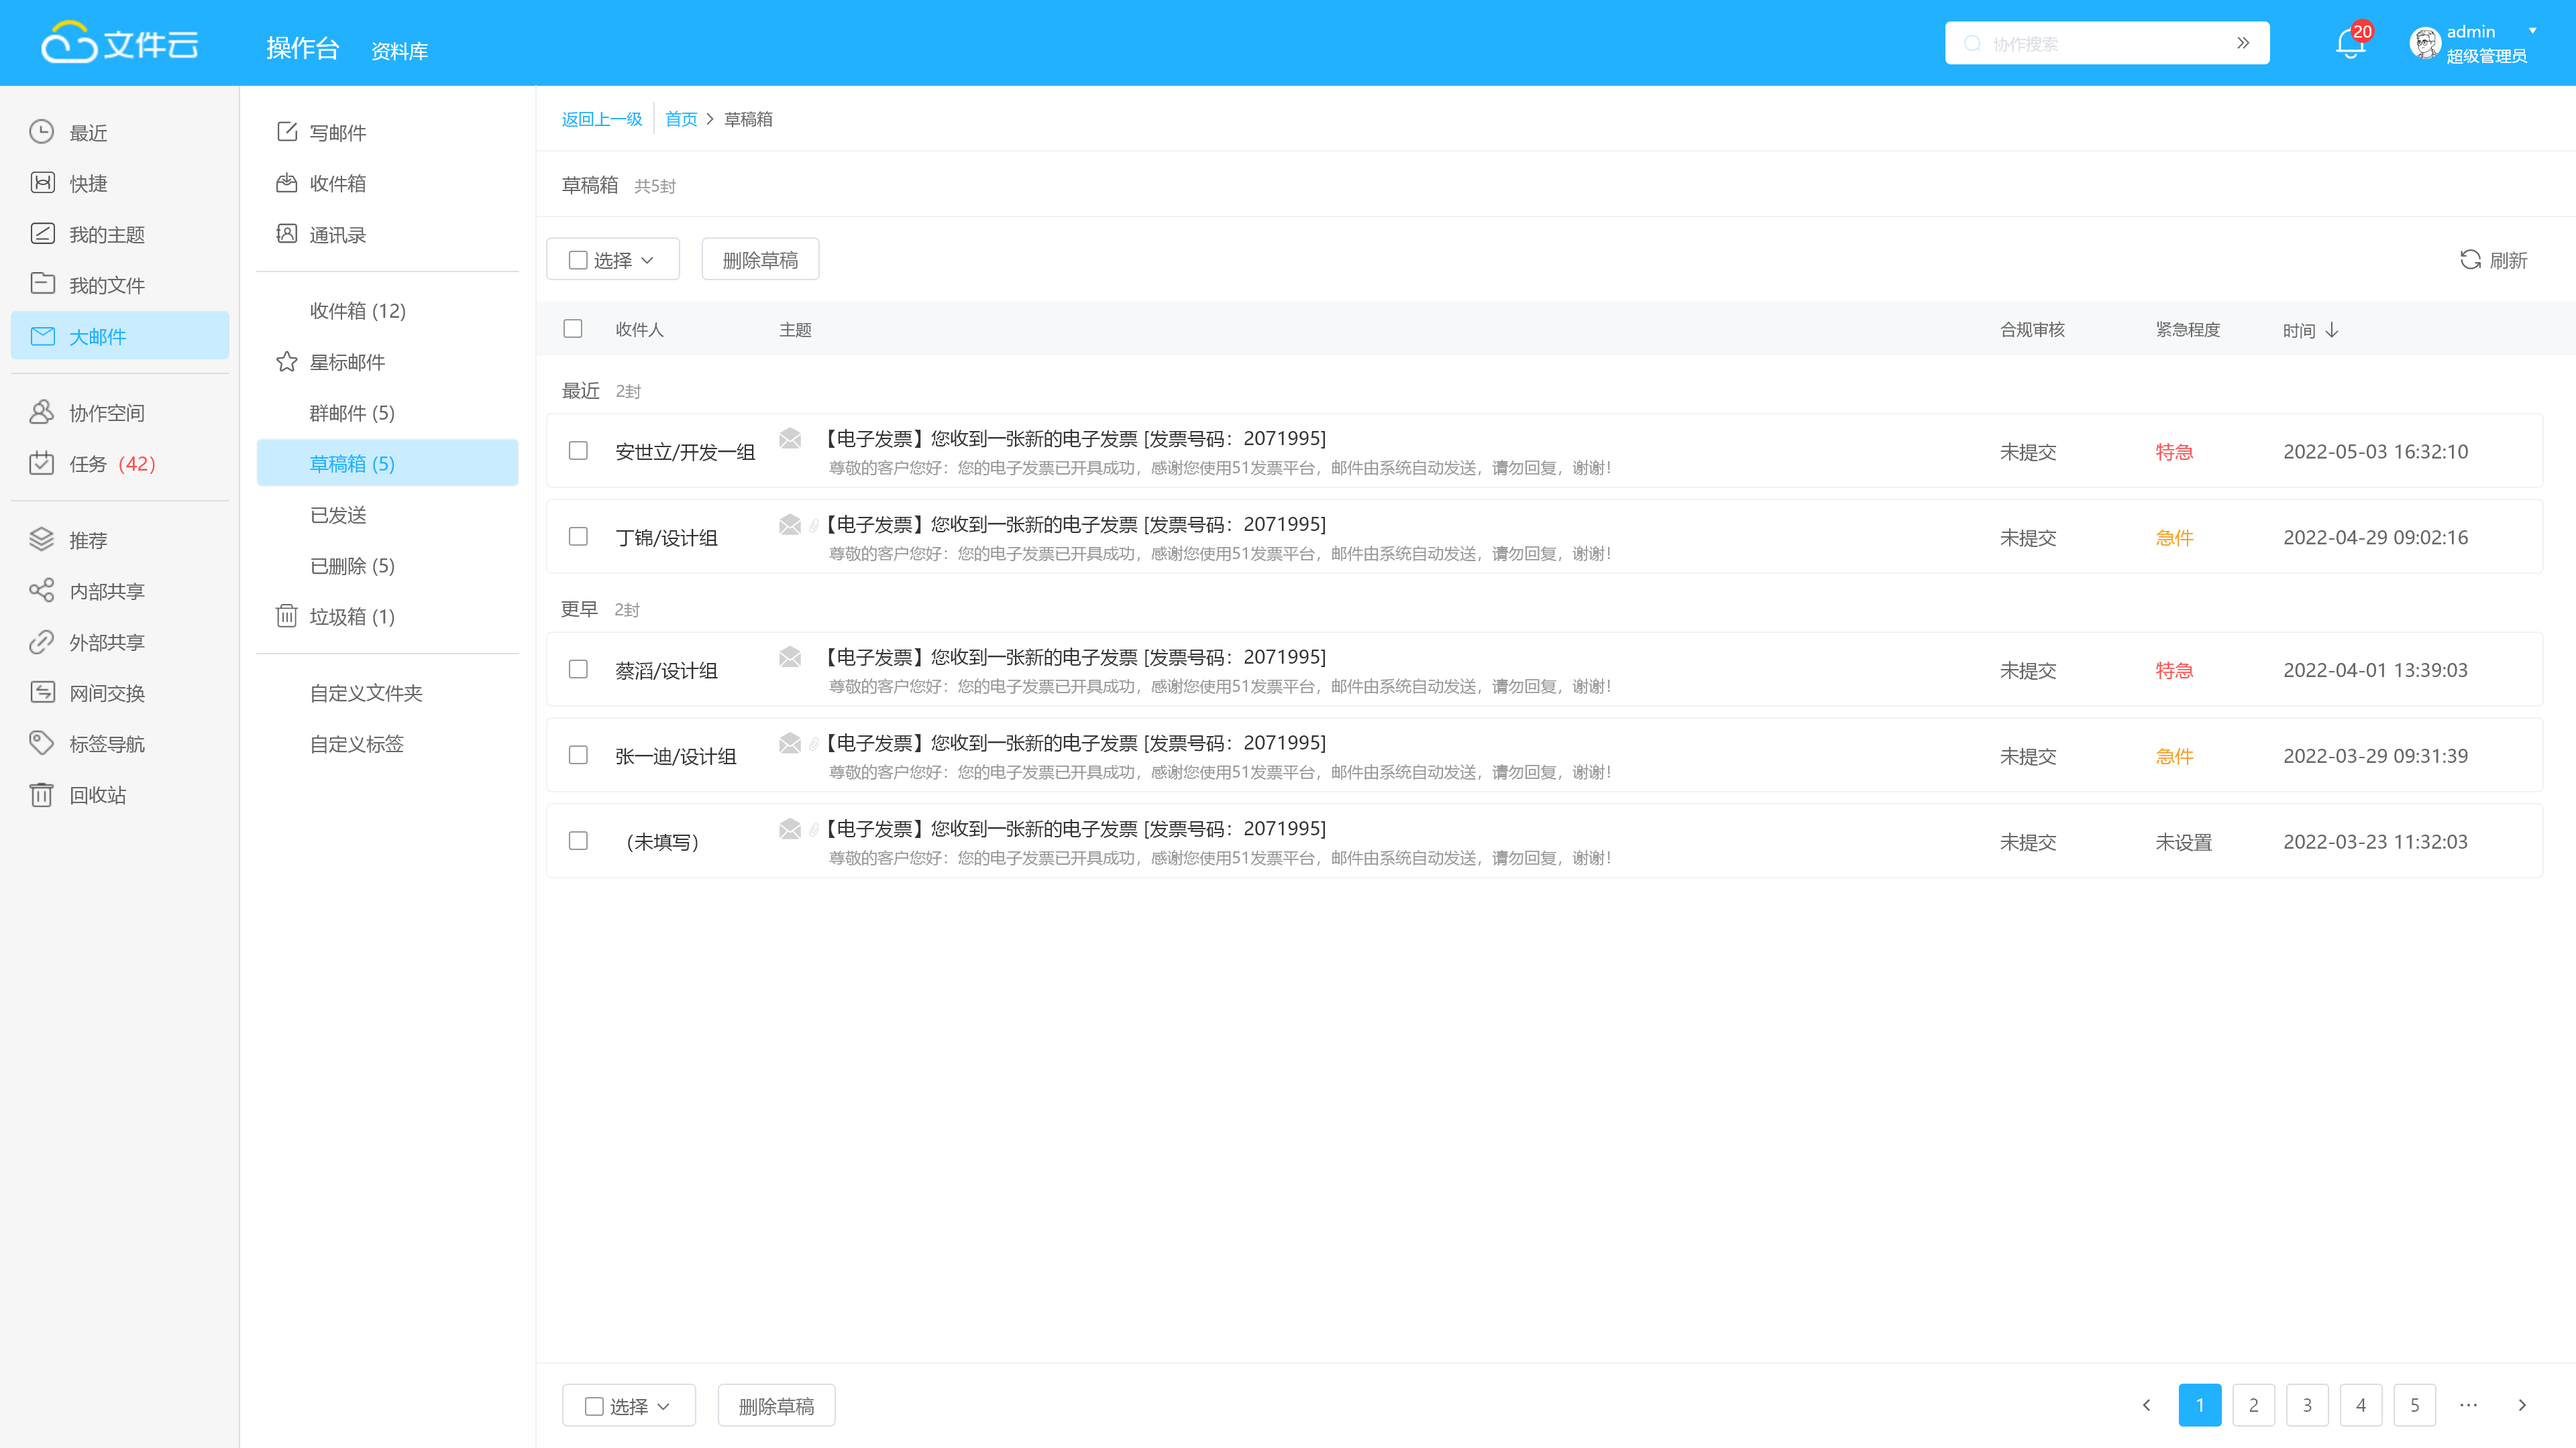Select checkbox for the (未填写) draft row
Viewport: 2576px width, 1448px height.
(x=578, y=841)
